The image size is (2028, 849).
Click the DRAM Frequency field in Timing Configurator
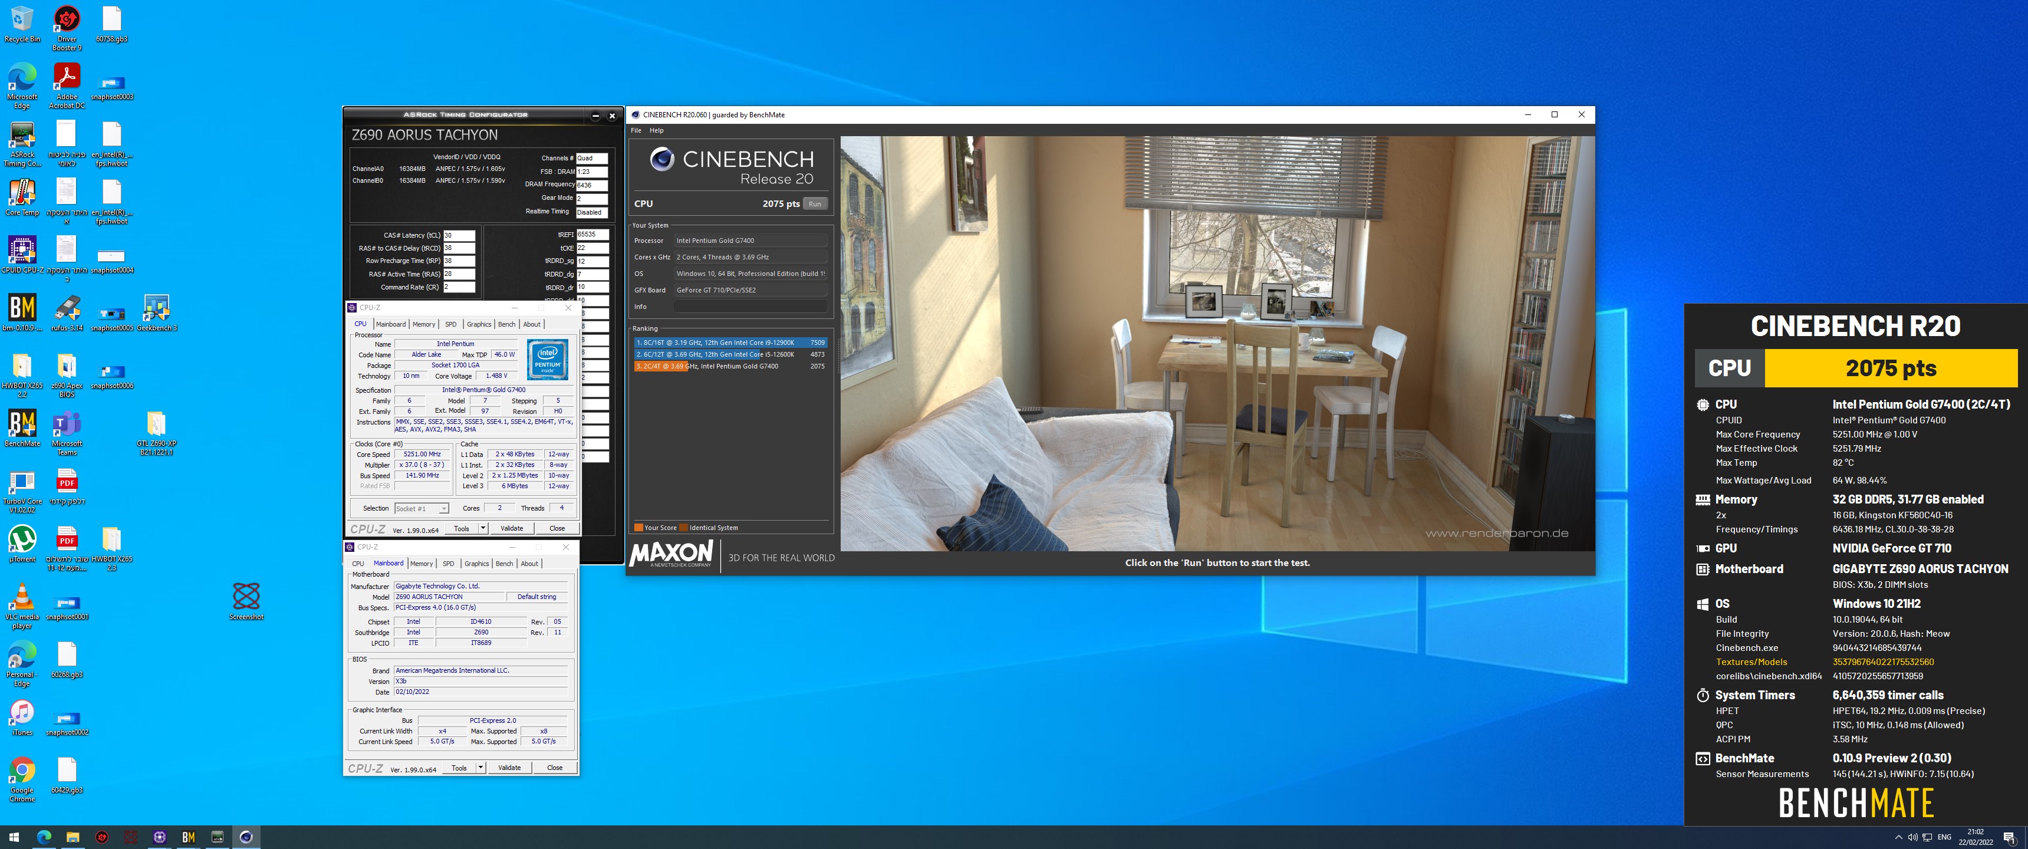pos(592,185)
